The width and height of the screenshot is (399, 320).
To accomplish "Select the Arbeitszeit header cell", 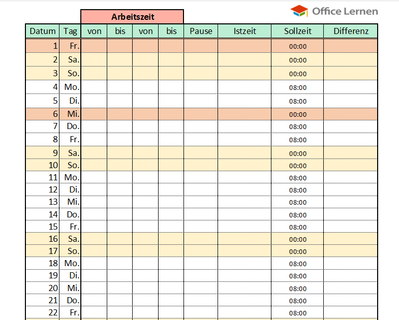I will 132,17.
